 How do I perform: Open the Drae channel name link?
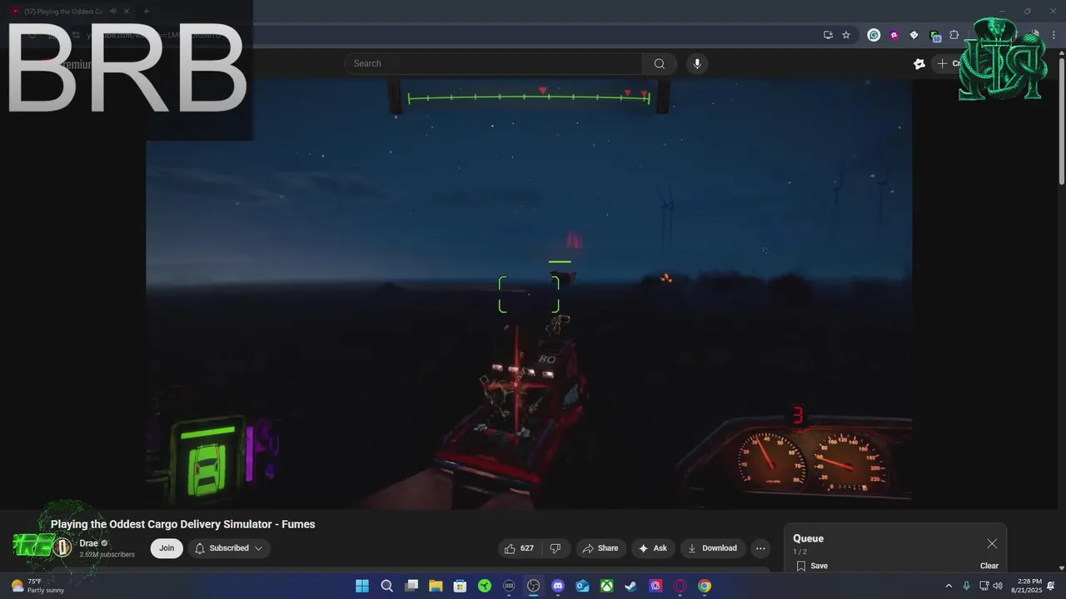[x=89, y=543]
